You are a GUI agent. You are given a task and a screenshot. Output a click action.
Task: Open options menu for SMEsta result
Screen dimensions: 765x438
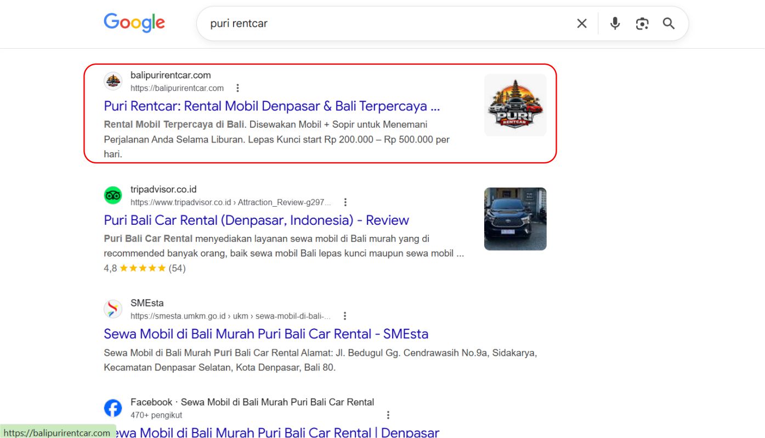tap(345, 316)
